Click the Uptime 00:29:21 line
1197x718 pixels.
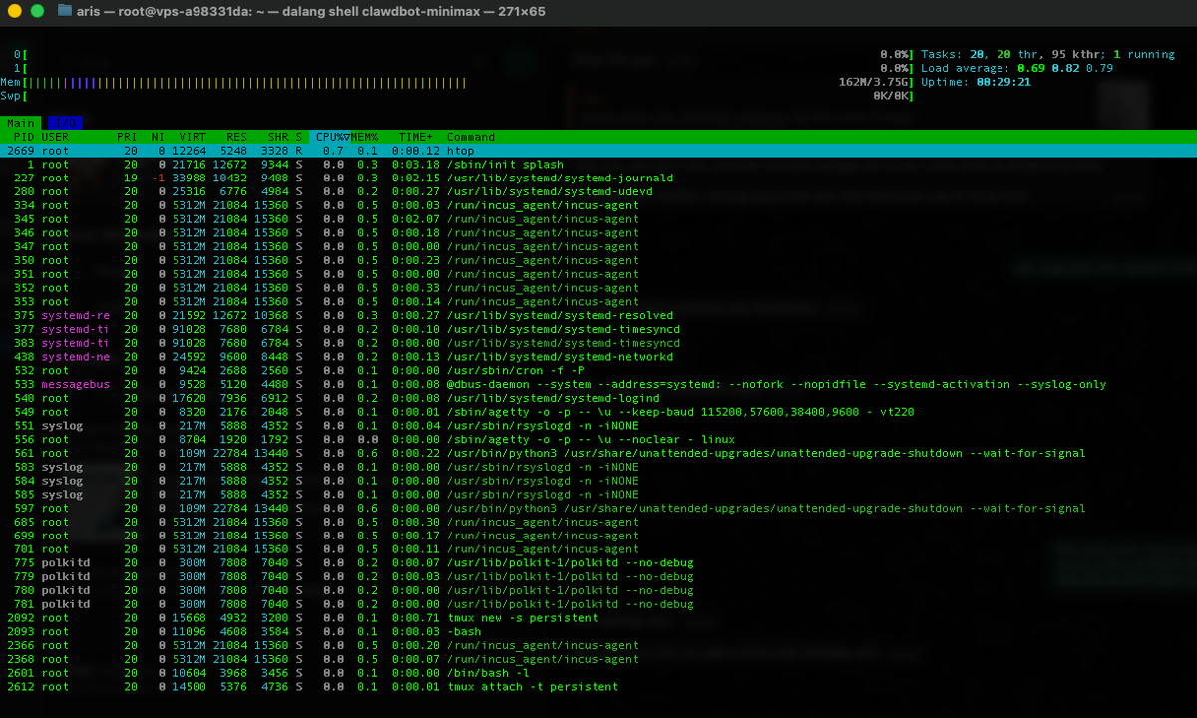coord(976,82)
